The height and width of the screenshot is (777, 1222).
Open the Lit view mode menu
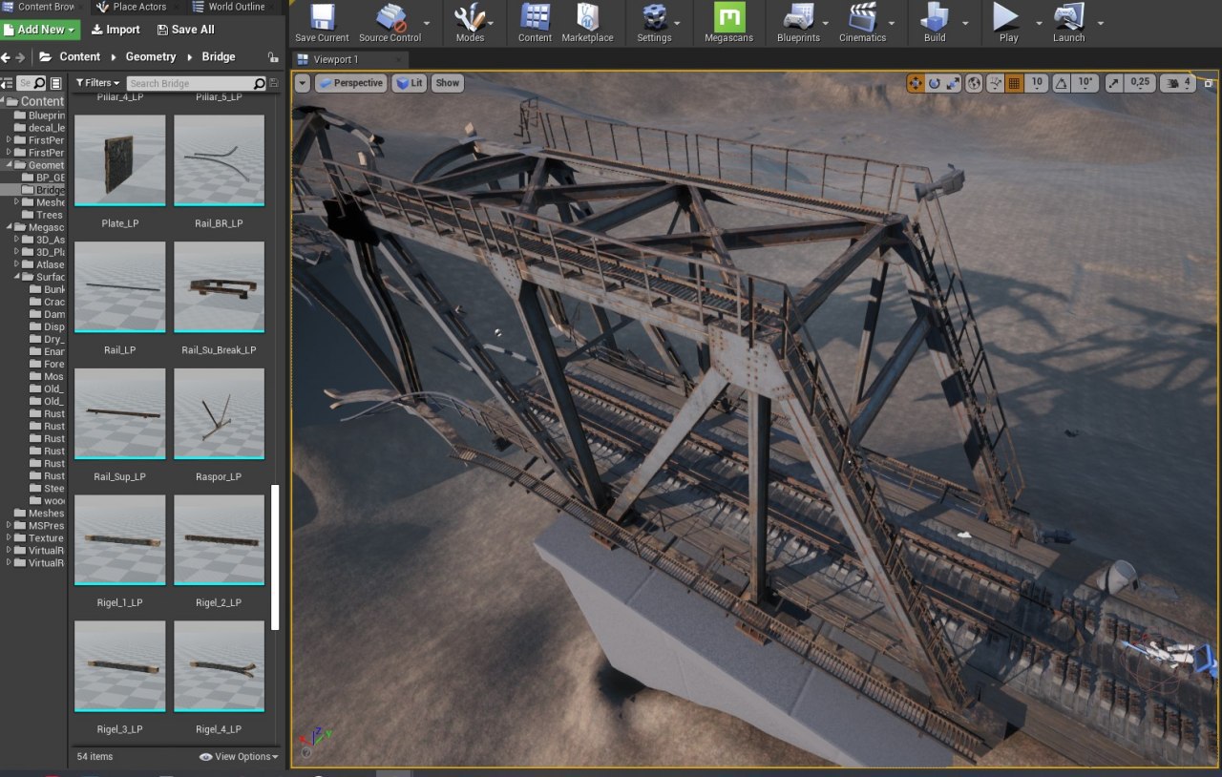pos(410,83)
